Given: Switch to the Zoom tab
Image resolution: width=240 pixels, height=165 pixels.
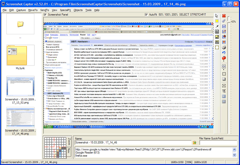Looking at the screenshot, I should (x=69, y=141).
